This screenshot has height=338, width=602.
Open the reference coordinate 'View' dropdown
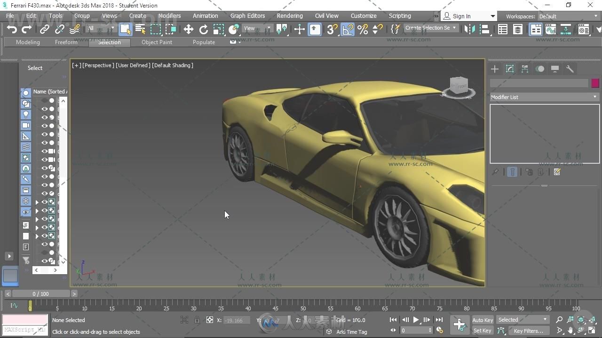[x=257, y=28]
